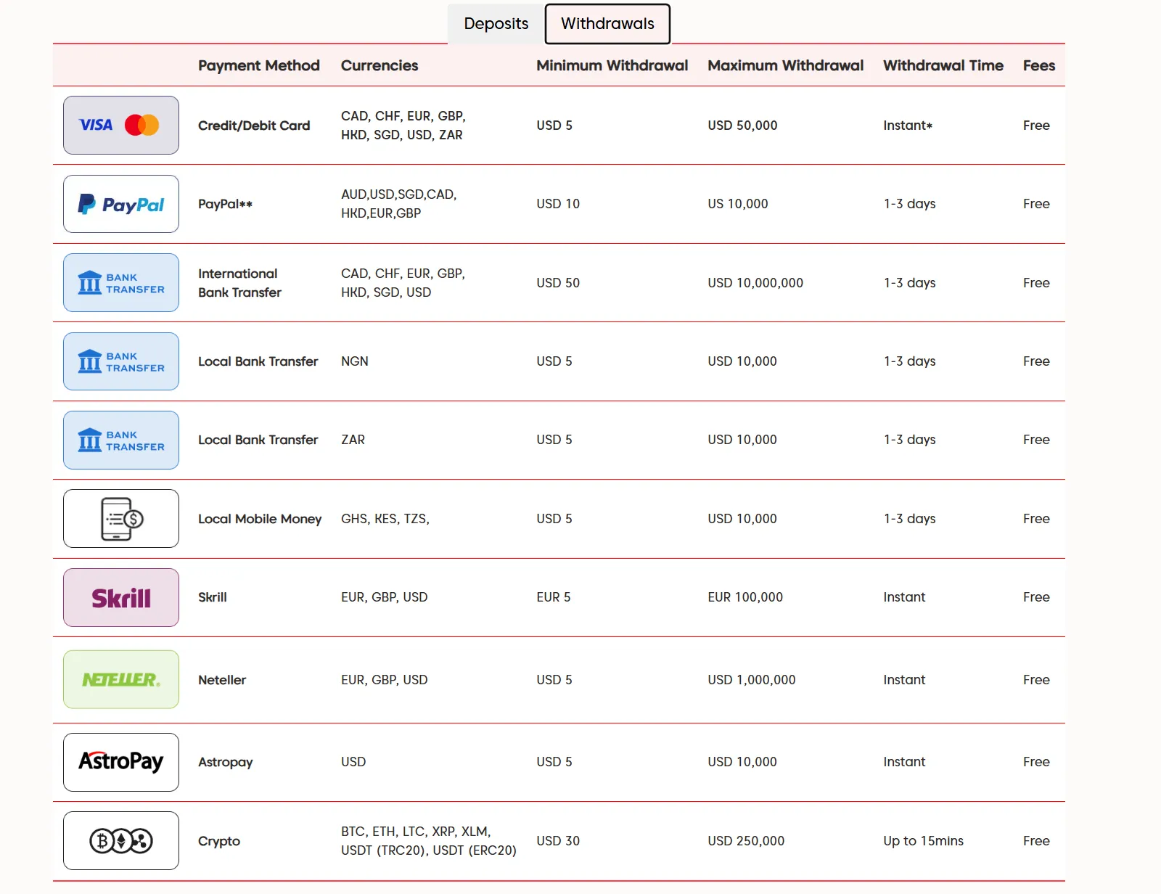
Task: Click the bank transfer icon in the NGN row
Action: (121, 361)
